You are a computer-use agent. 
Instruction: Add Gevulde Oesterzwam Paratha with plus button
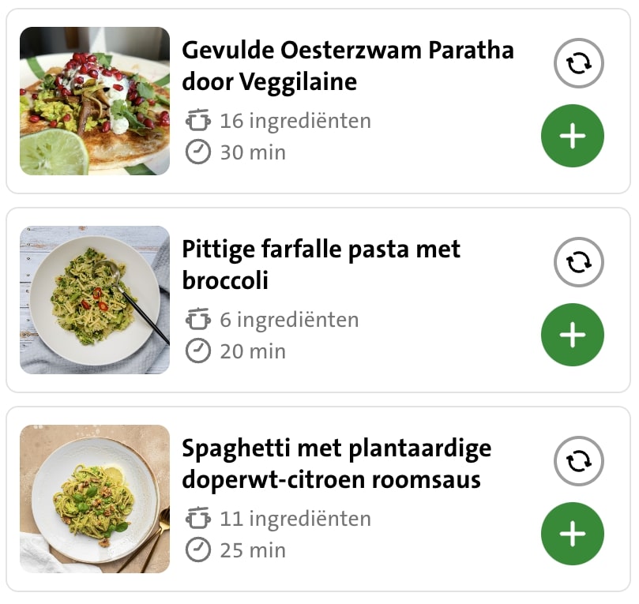[572, 136]
